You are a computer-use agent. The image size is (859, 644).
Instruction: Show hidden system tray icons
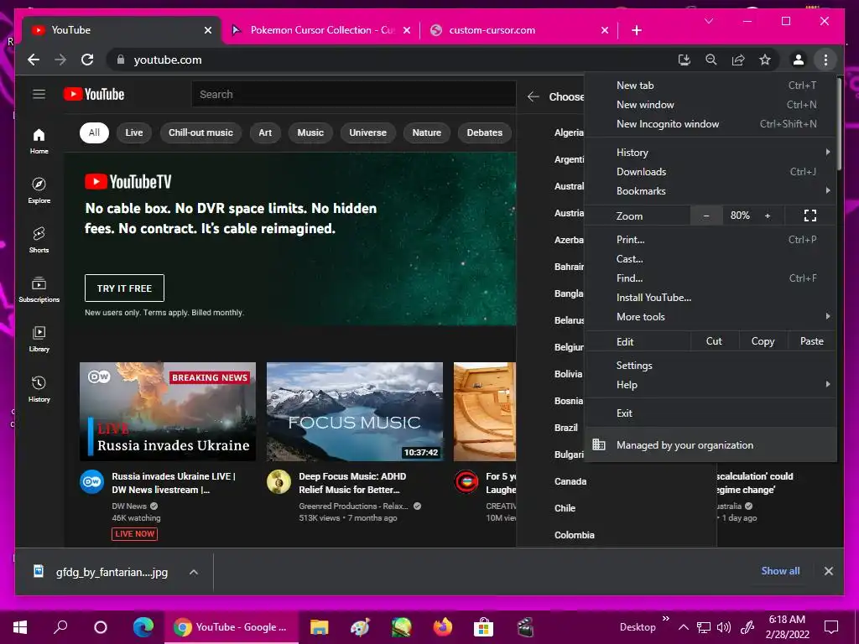(x=683, y=627)
